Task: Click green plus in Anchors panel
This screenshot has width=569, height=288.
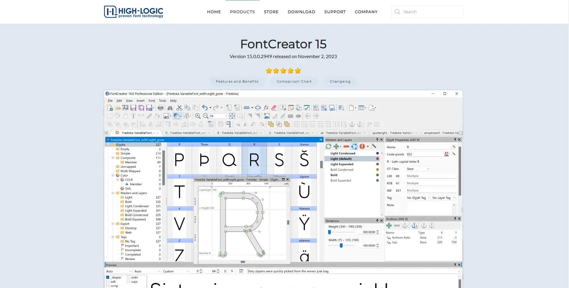Action: click(x=389, y=226)
